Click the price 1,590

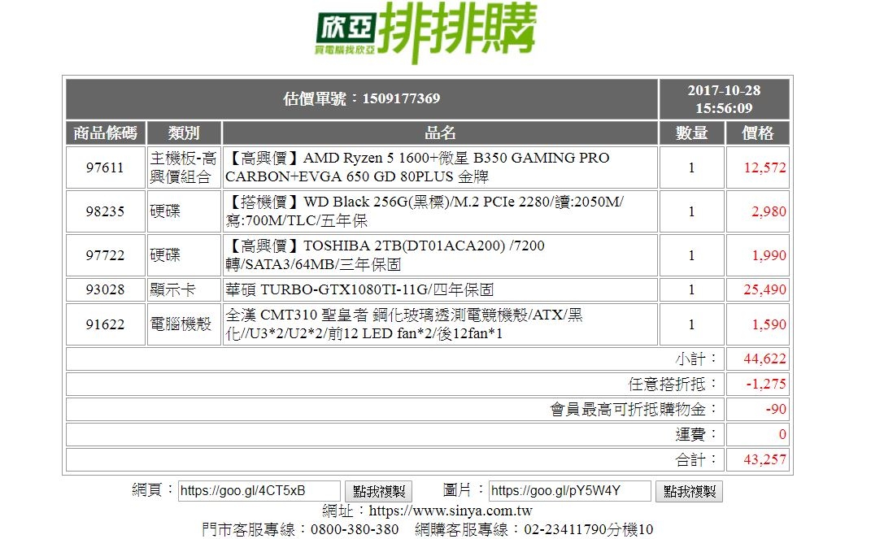[769, 324]
